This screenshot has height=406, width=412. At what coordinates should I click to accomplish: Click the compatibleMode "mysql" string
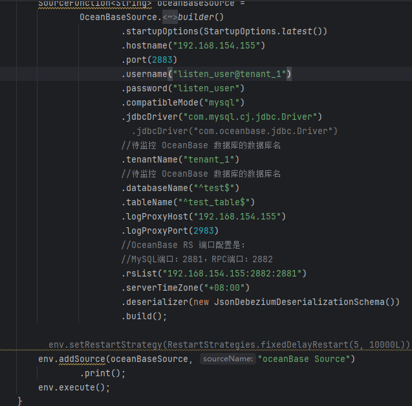point(222,102)
